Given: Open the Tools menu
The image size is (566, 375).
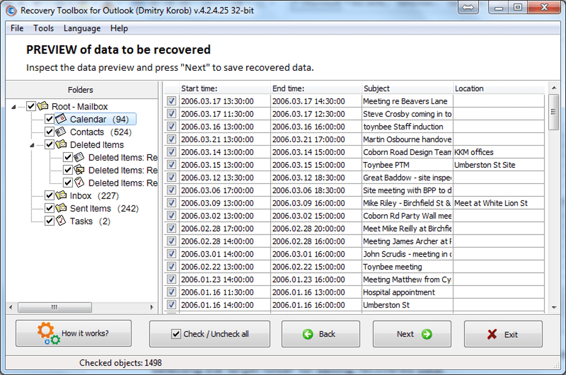Looking at the screenshot, I should [x=44, y=28].
